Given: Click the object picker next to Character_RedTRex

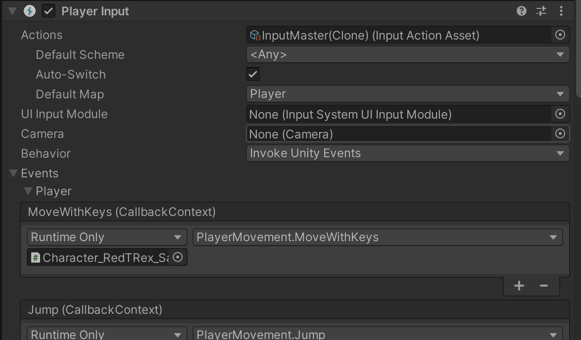Looking at the screenshot, I should tap(178, 257).
